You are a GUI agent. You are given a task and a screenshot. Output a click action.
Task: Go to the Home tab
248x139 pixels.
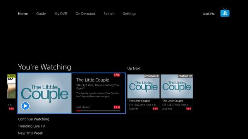pyautogui.click(x=23, y=14)
